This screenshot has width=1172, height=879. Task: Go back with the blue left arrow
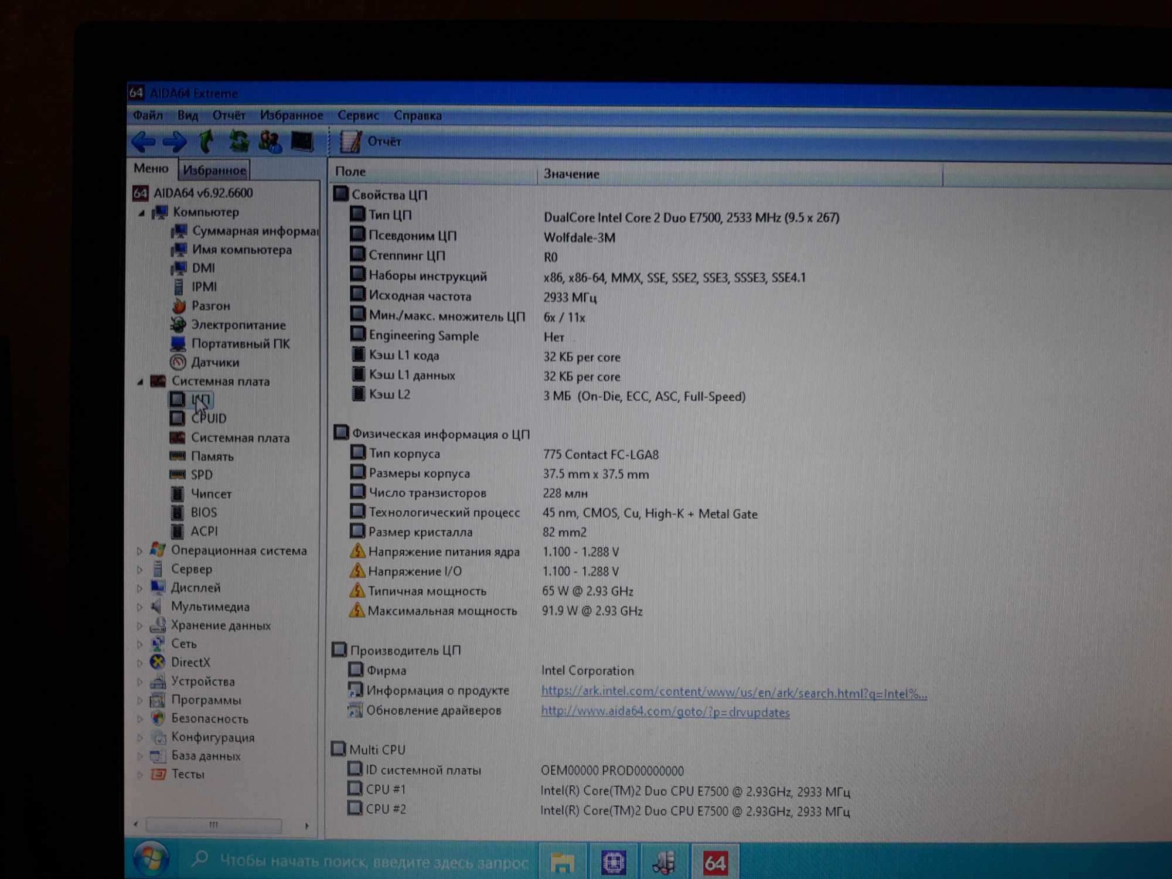click(x=143, y=141)
